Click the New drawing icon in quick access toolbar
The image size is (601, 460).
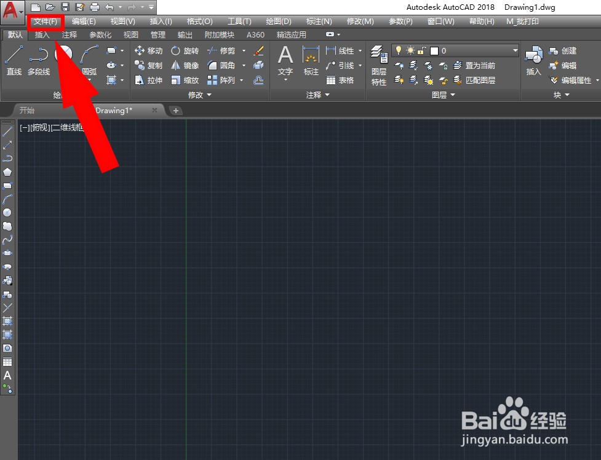click(36, 7)
